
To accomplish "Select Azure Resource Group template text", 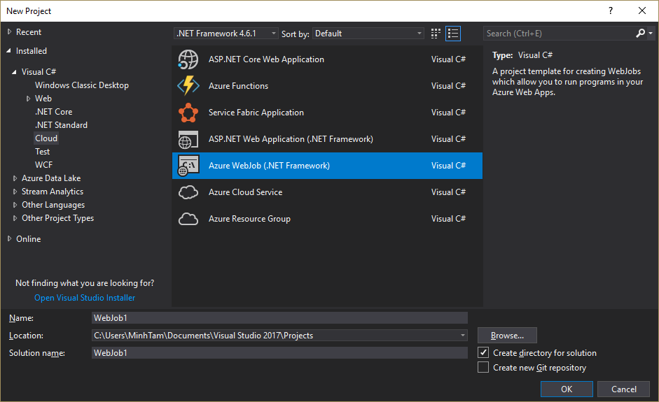I will pos(249,219).
